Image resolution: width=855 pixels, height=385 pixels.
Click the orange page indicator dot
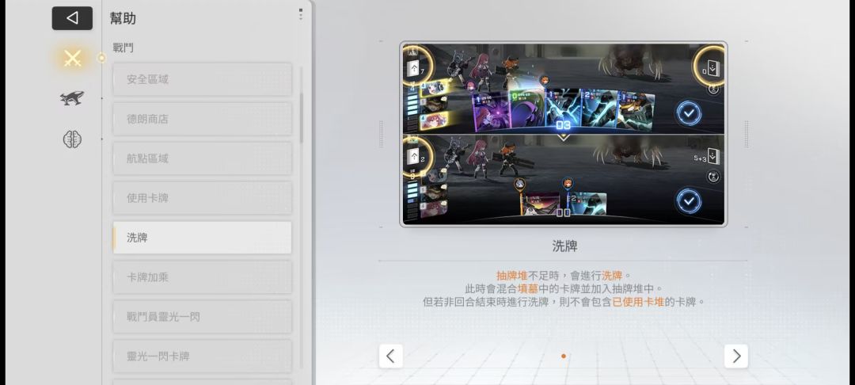564,356
